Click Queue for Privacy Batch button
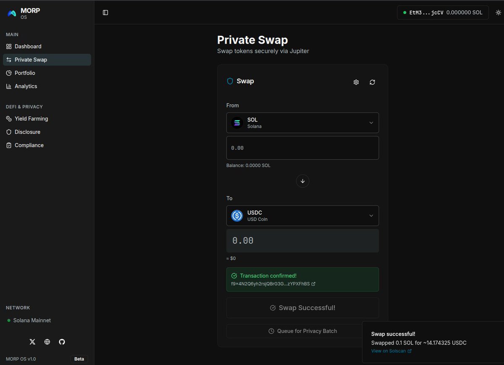 pyautogui.click(x=302, y=331)
